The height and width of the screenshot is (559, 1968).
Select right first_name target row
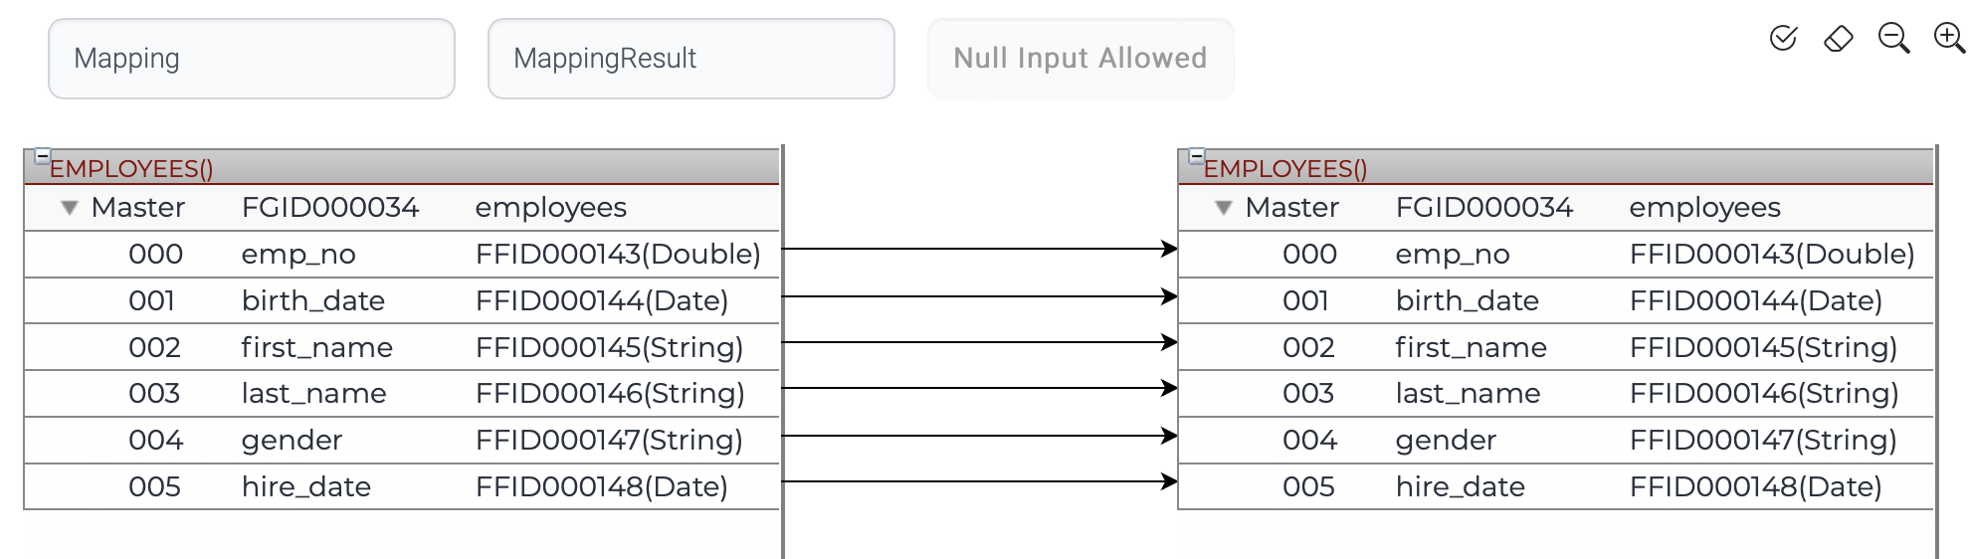click(1554, 347)
